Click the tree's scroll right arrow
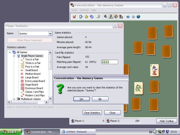This screenshot has height=135, width=180. [x=46, y=102]
